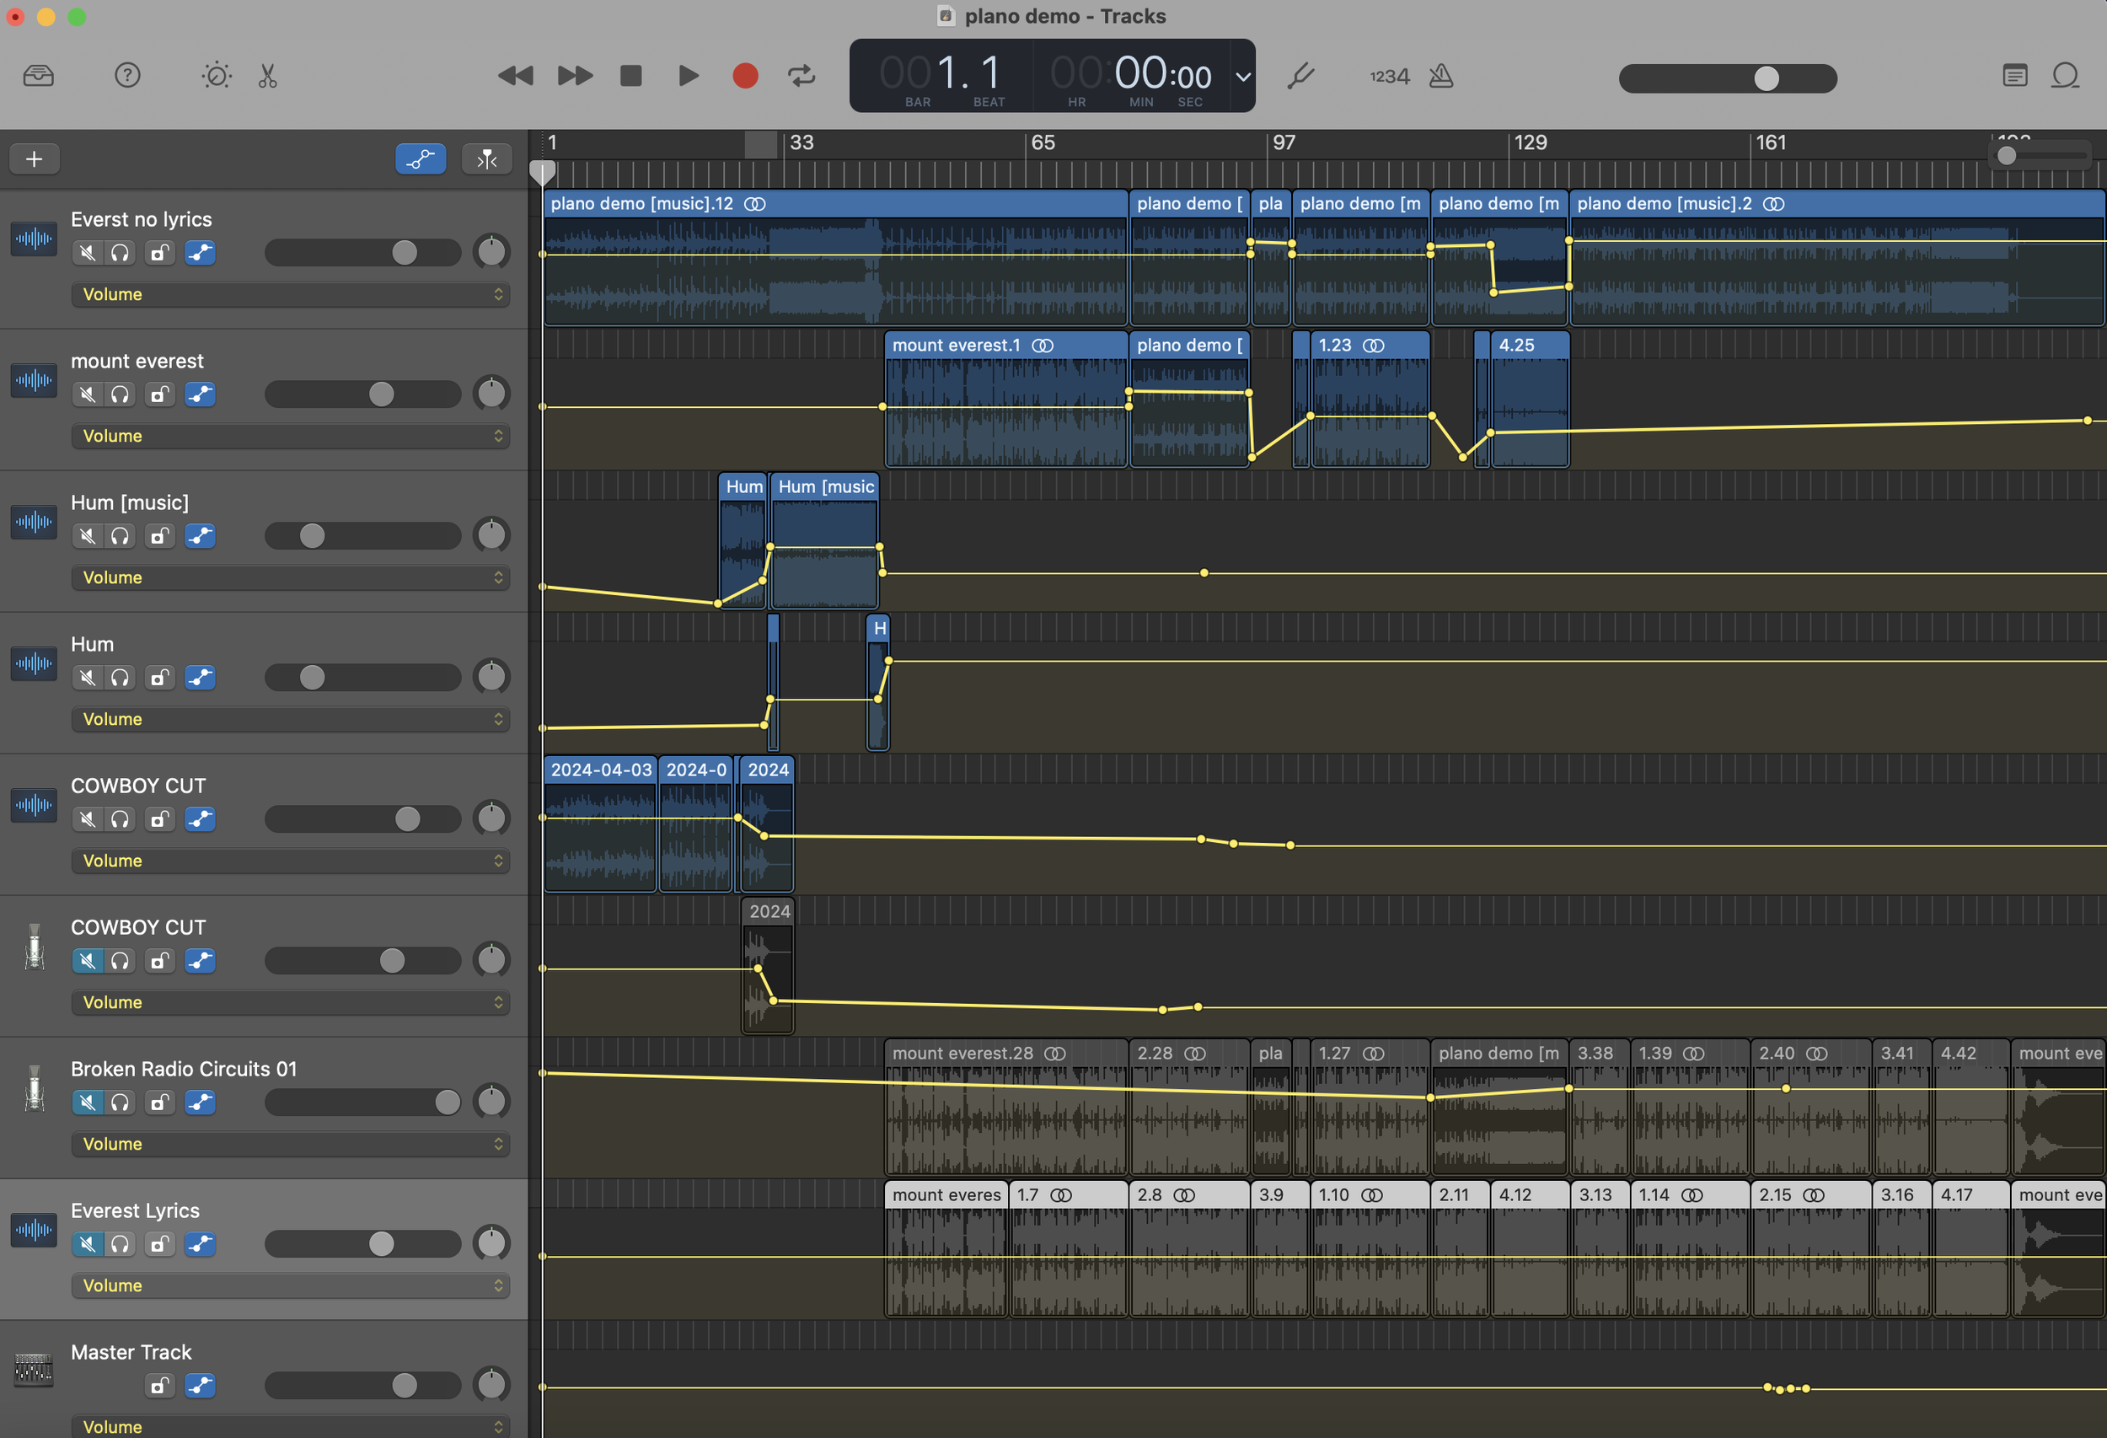The height and width of the screenshot is (1438, 2107).
Task: Mute the Everst no lyrics track
Action: (x=87, y=253)
